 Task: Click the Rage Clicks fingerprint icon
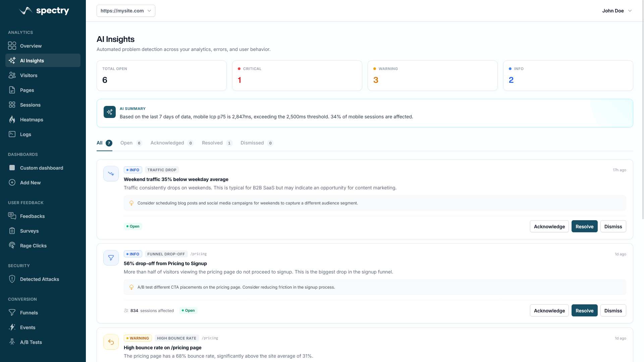point(12,246)
